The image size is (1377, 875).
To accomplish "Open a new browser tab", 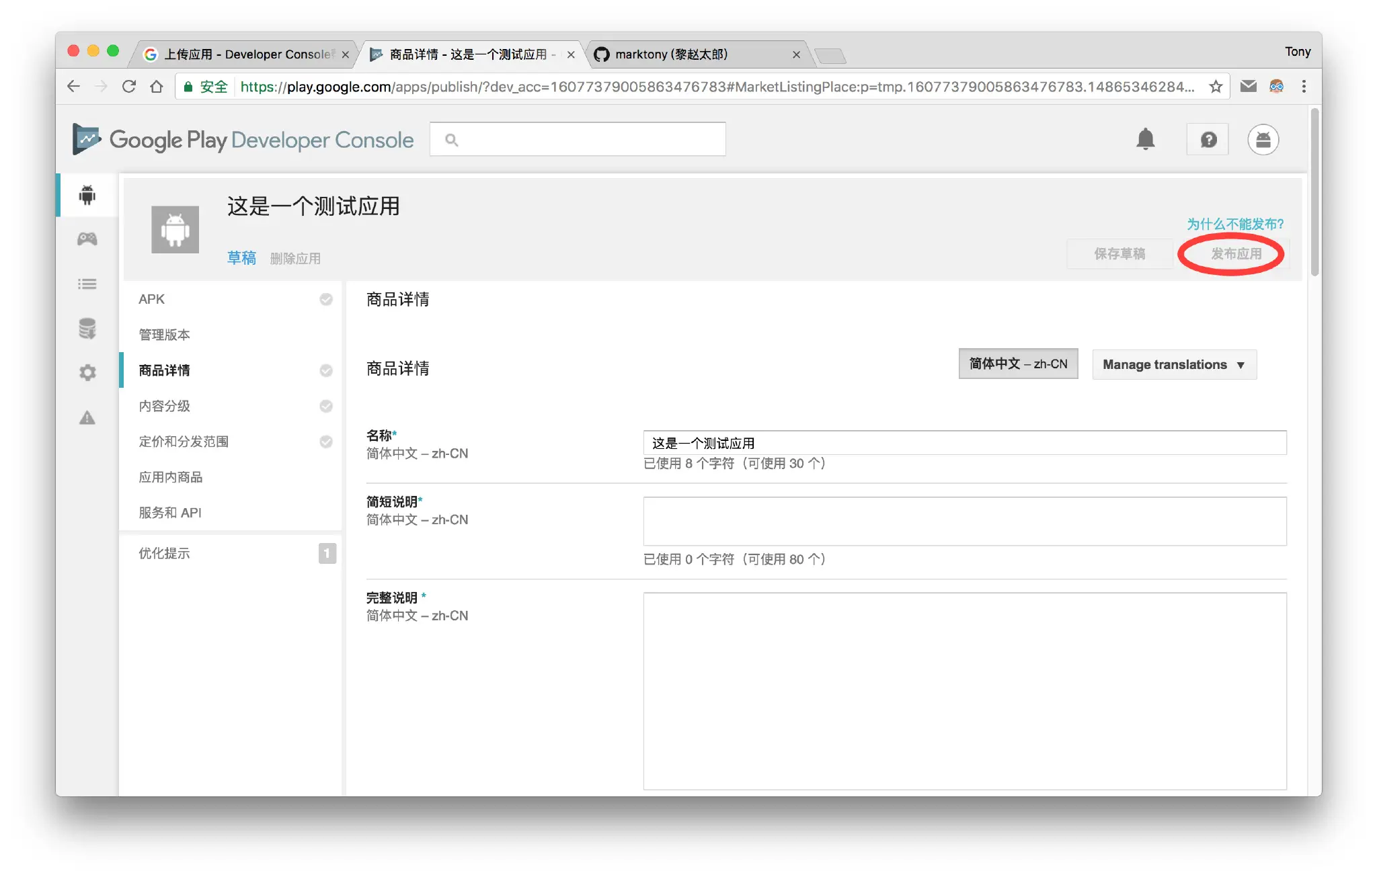I will tap(830, 55).
